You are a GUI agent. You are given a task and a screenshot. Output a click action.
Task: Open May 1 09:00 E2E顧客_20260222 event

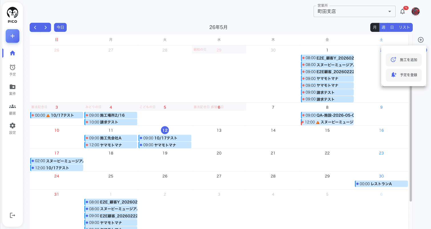coord(328,72)
